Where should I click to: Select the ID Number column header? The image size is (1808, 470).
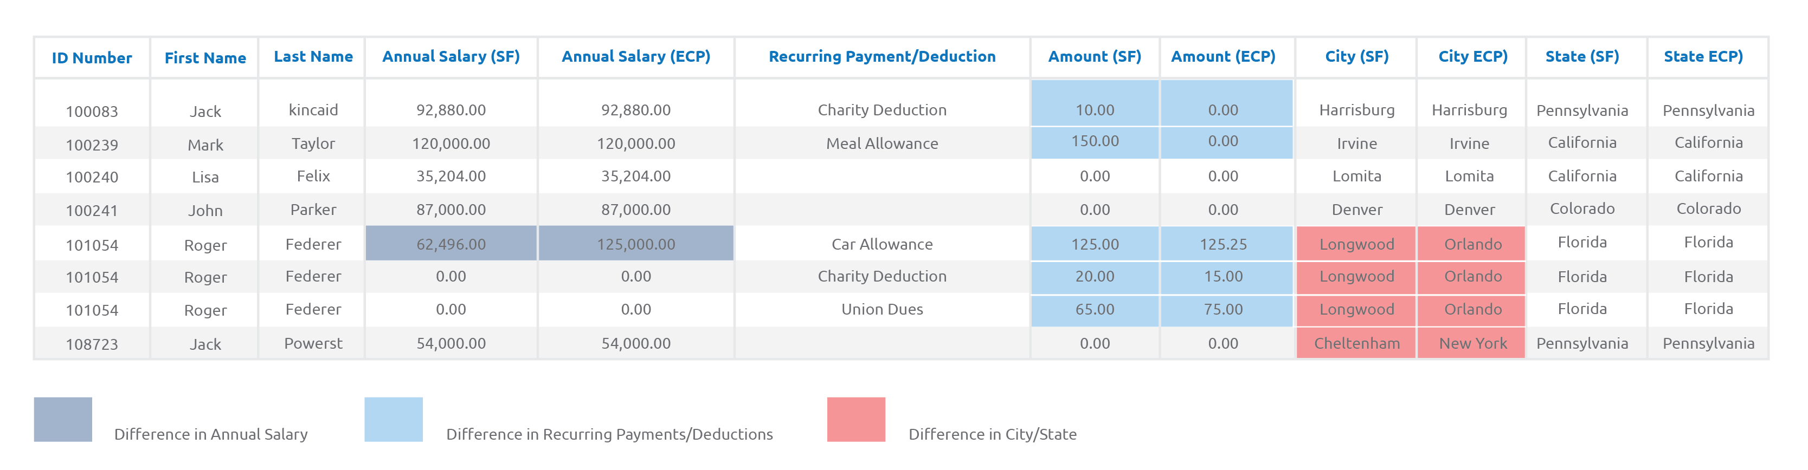(92, 58)
